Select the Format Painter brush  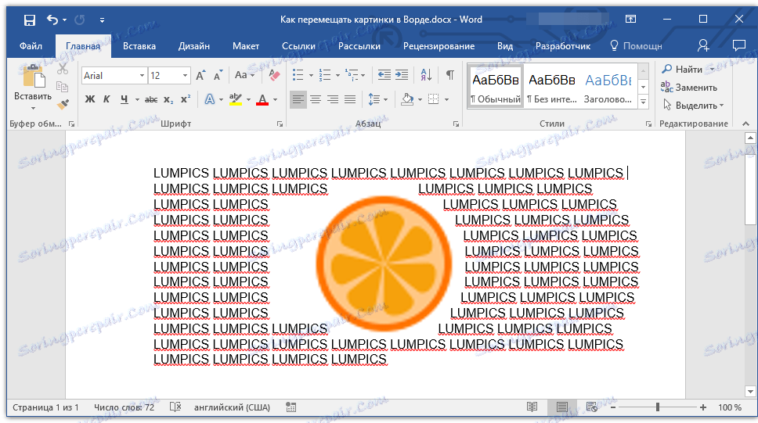[63, 104]
